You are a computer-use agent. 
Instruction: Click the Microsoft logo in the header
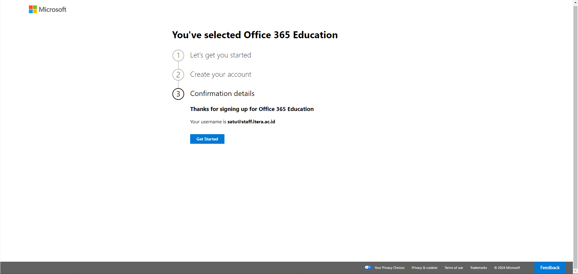click(48, 10)
